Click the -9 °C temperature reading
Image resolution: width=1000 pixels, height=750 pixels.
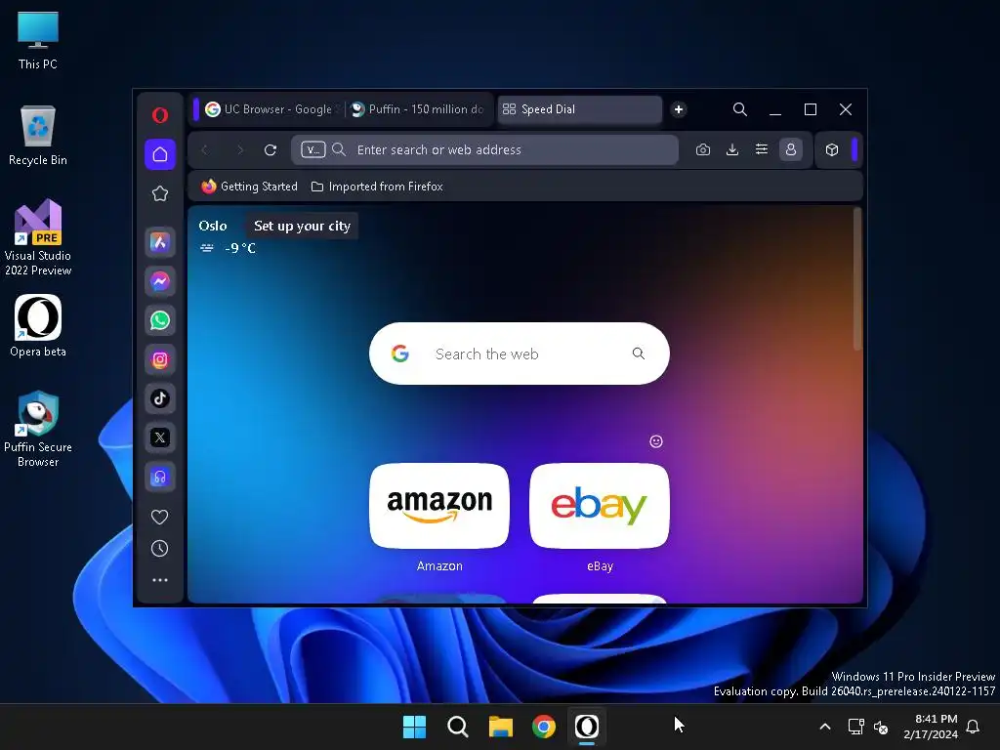coord(240,248)
